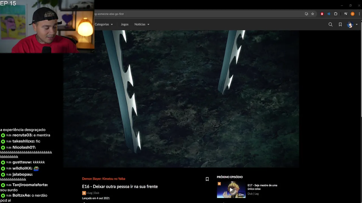Minimize the browser window
362x203 pixels.
coord(342,5)
